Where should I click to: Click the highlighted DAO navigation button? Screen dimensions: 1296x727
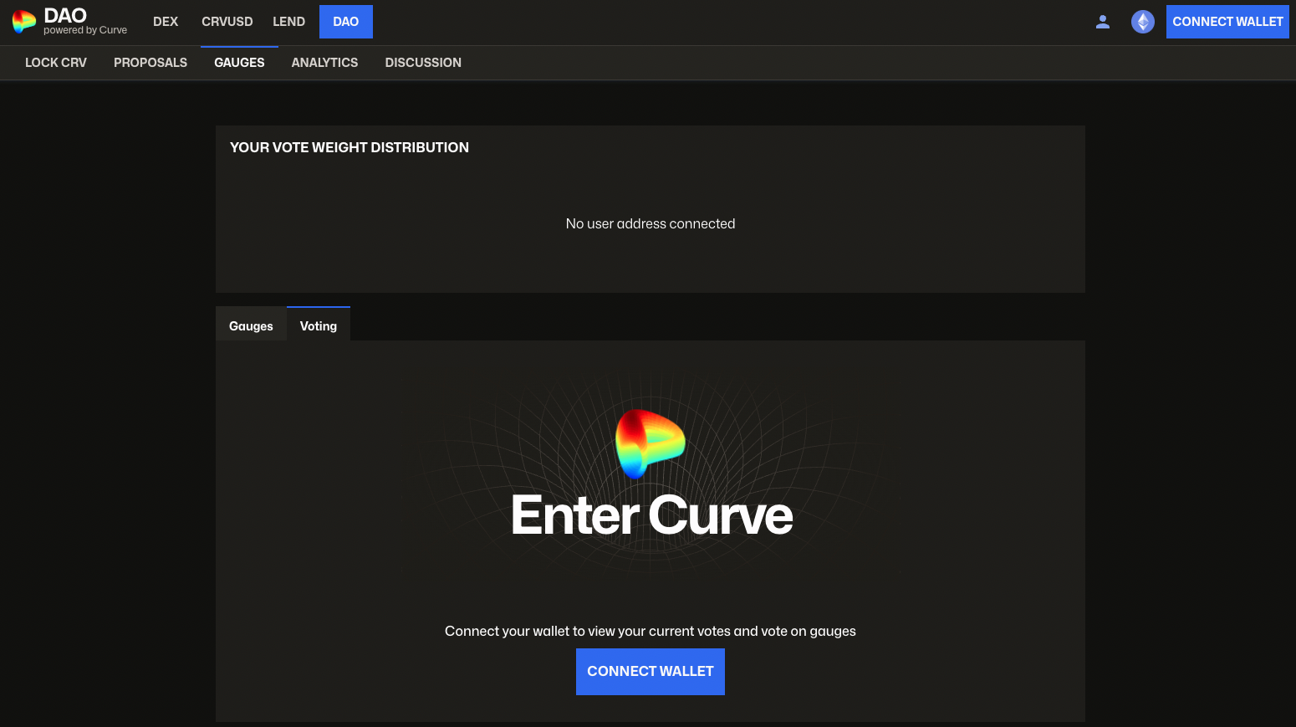click(345, 21)
